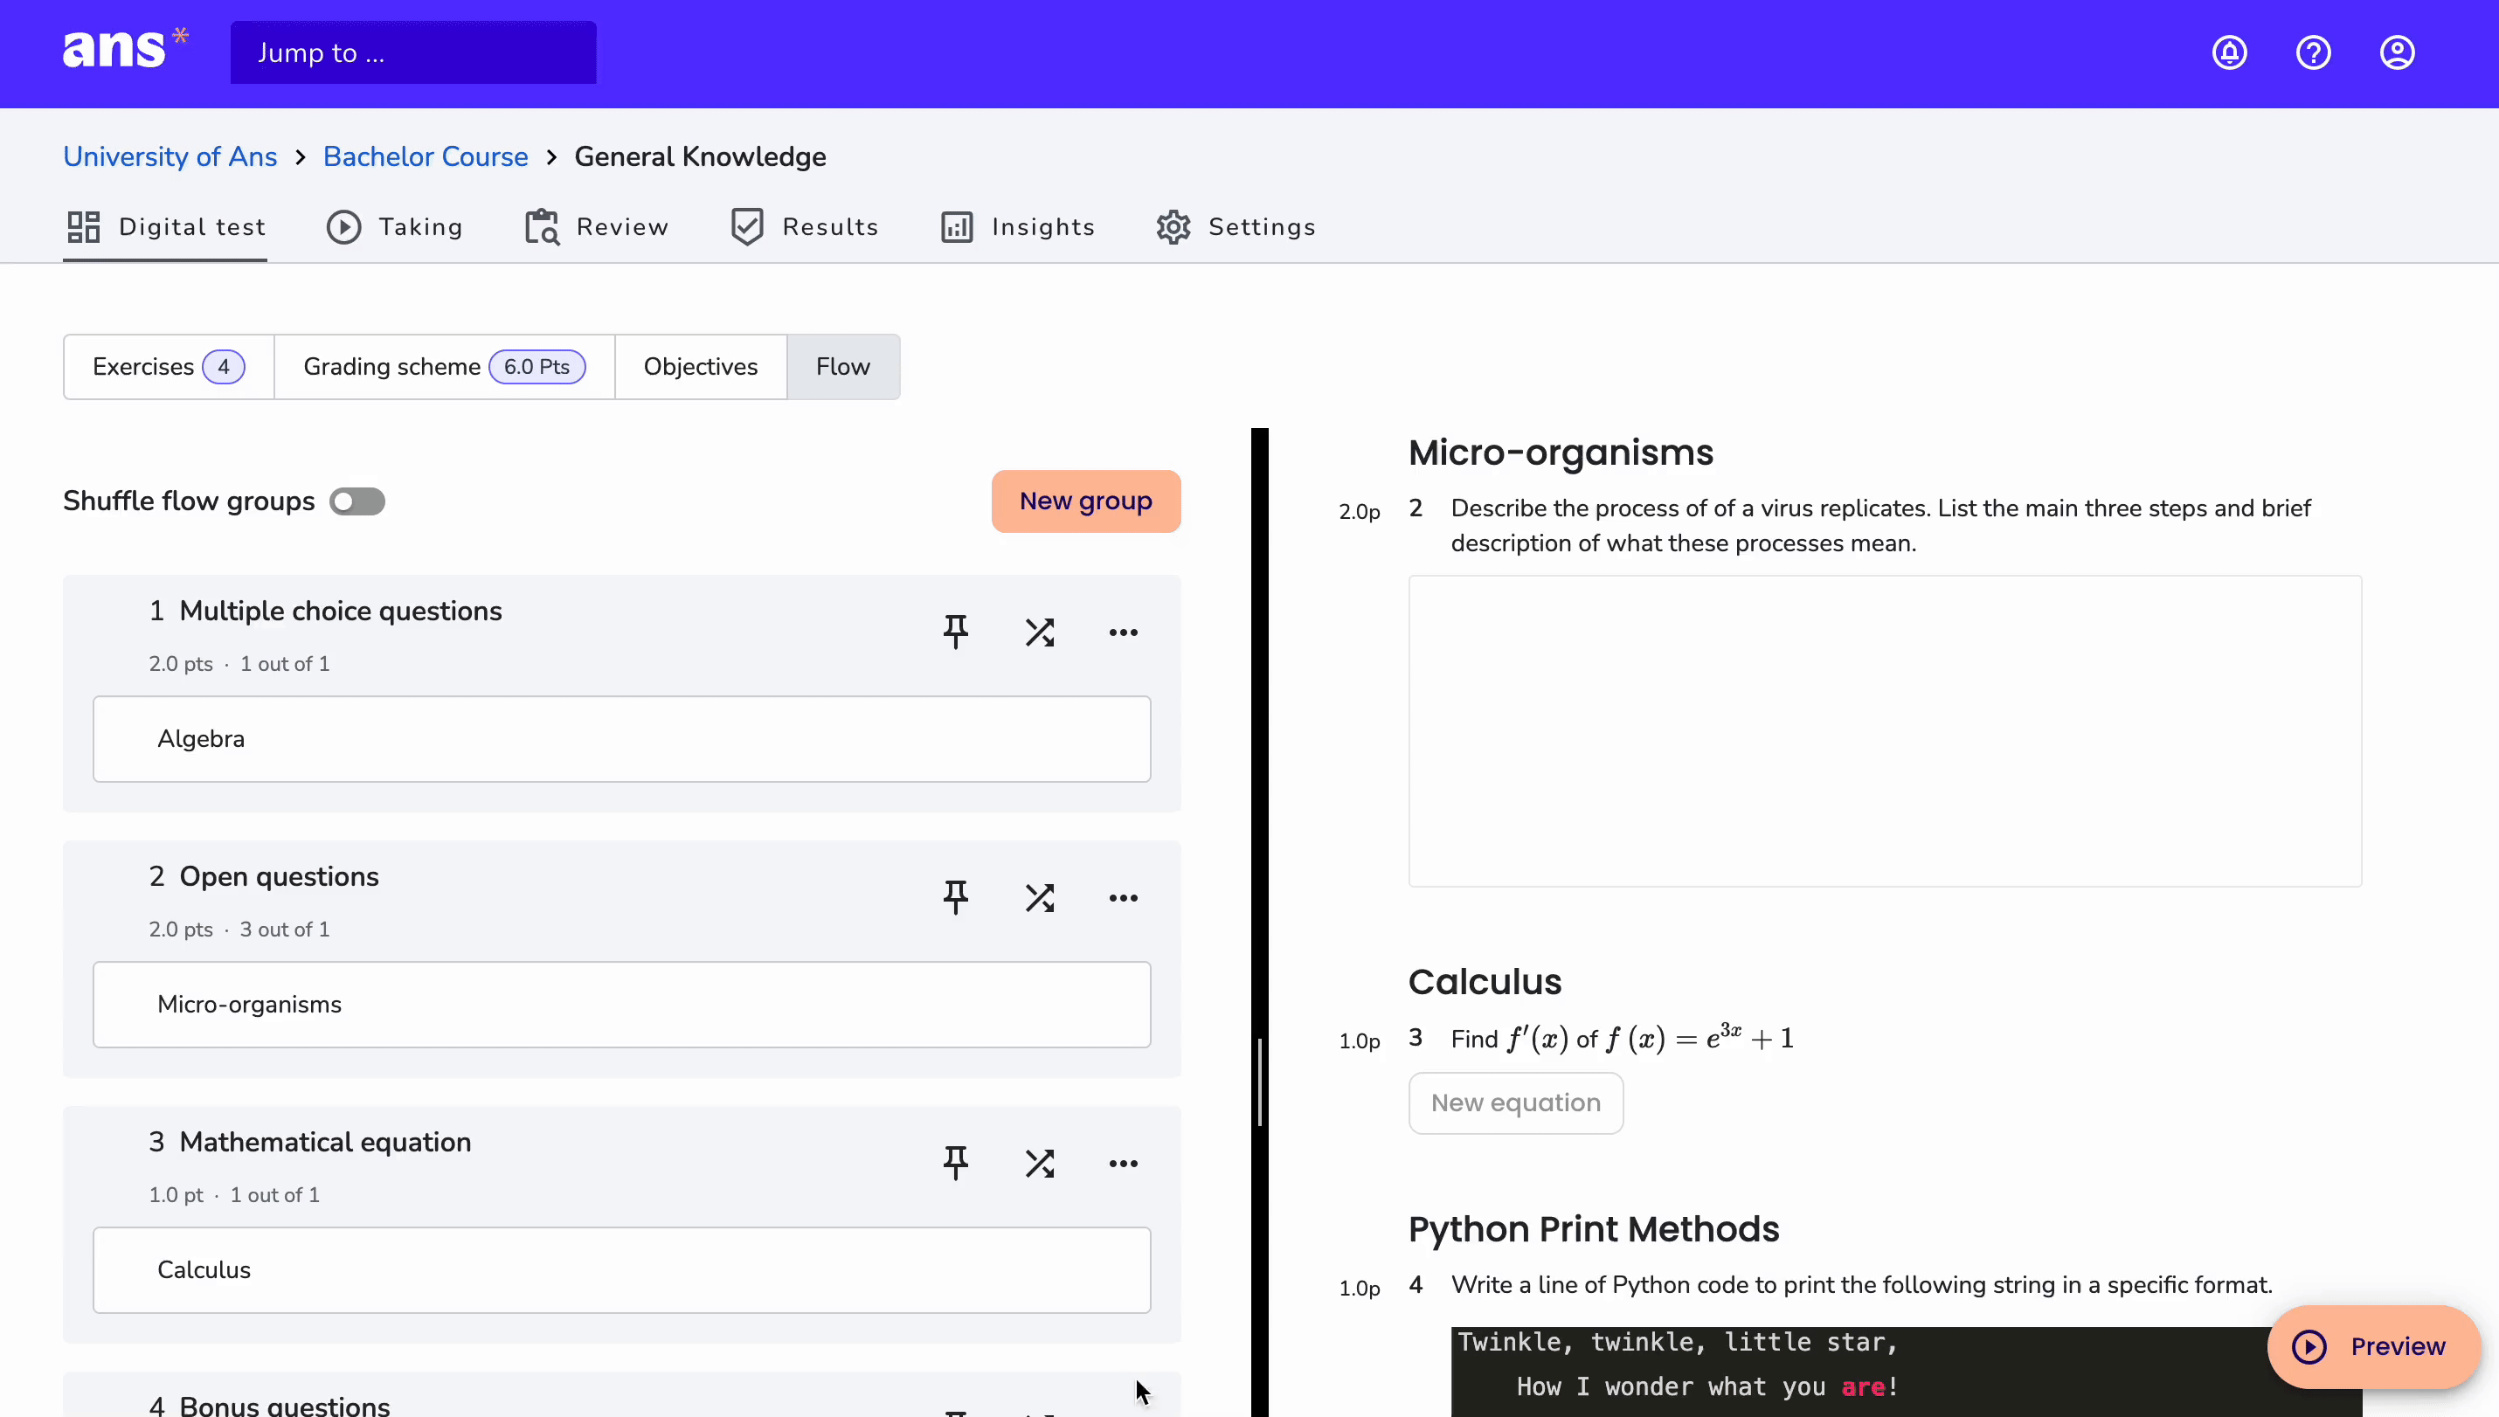Click the Open questions group title
This screenshot has width=2499, height=1417.
[280, 877]
